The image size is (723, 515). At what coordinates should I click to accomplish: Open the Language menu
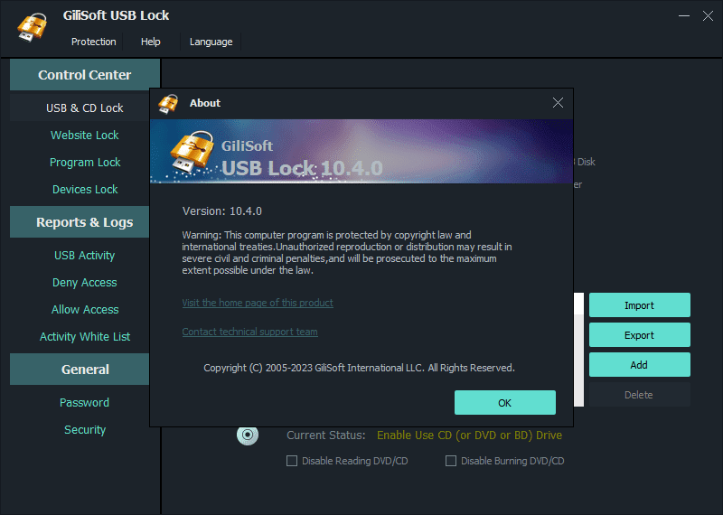pyautogui.click(x=211, y=42)
